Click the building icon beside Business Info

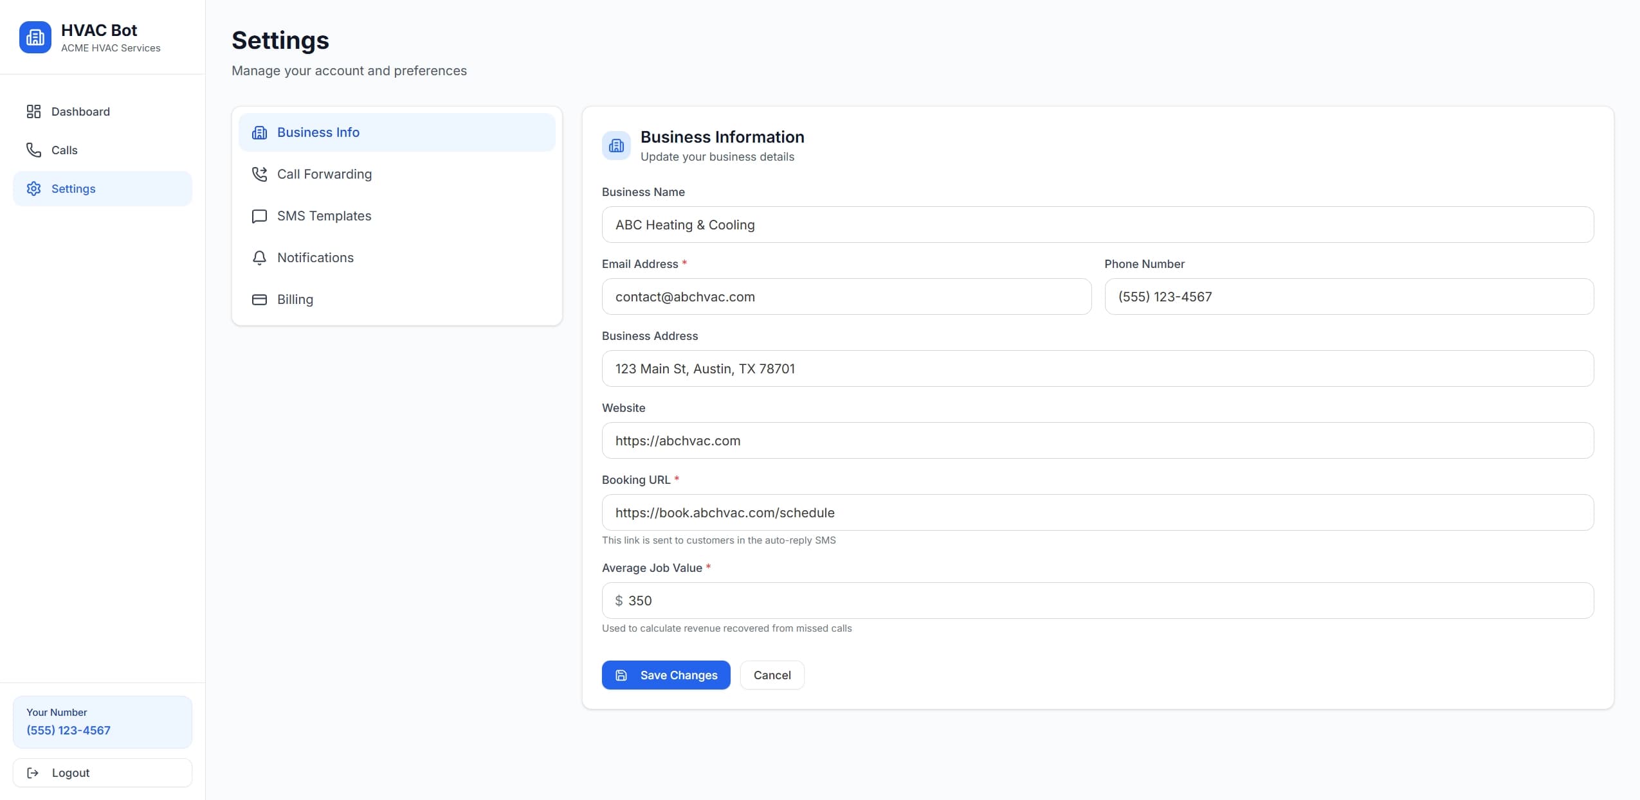click(x=259, y=132)
